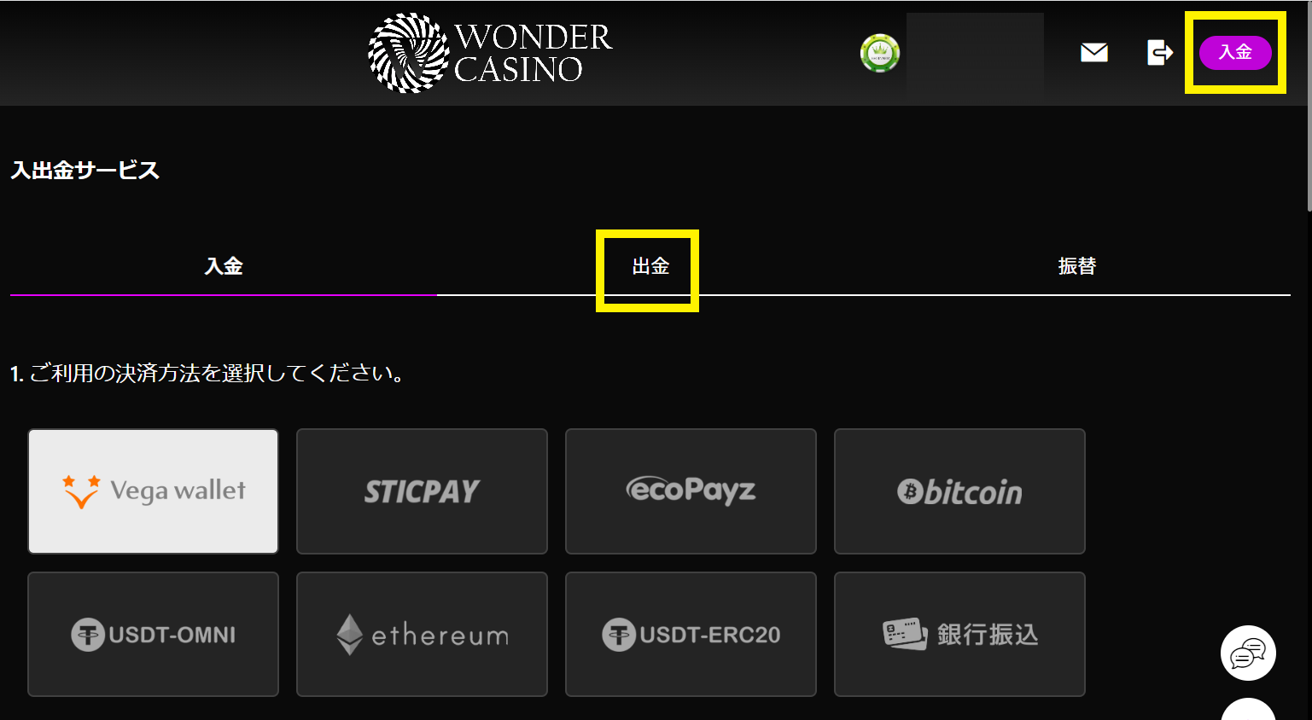The width and height of the screenshot is (1312, 720).
Task: Click the page vertical scrollbar
Action: [x=1309, y=111]
